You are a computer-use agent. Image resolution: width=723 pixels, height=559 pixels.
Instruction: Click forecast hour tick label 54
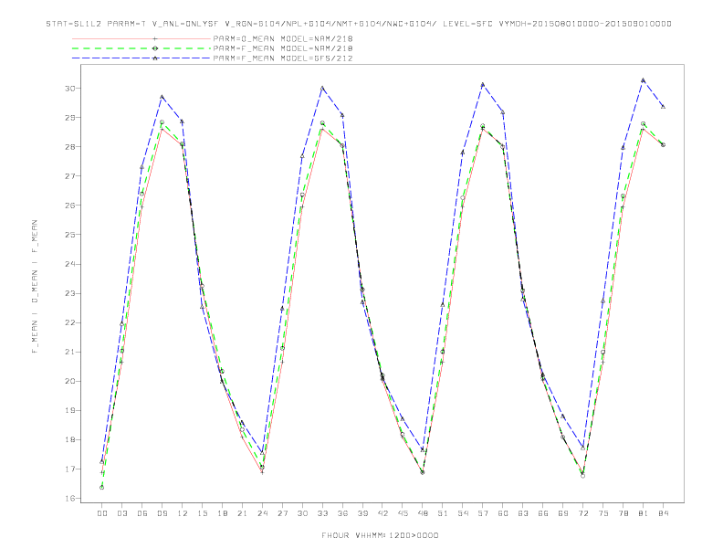463,513
